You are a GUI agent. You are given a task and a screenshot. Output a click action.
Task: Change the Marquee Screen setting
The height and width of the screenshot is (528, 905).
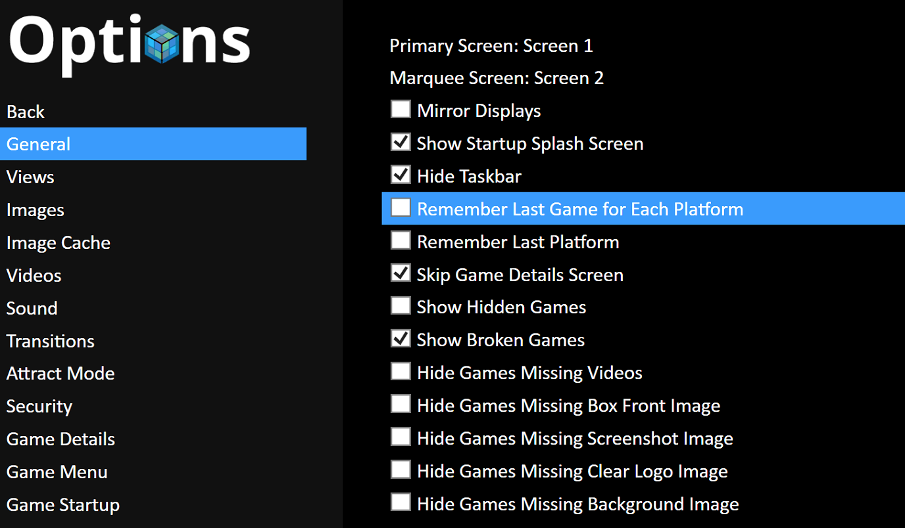(497, 78)
